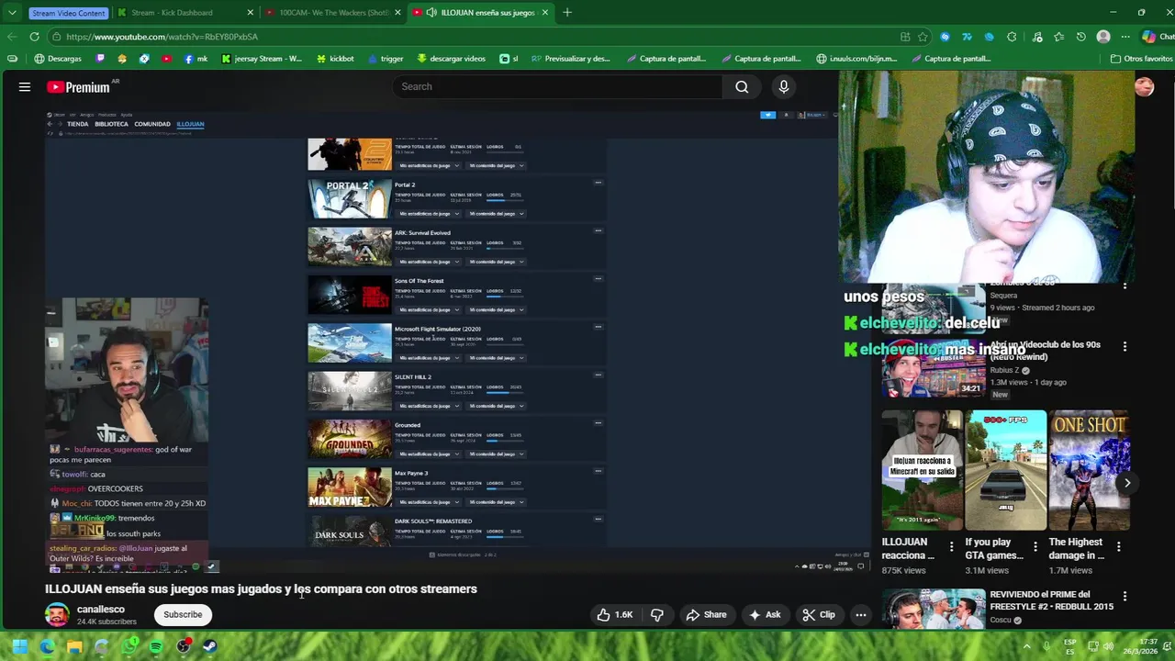This screenshot has width=1175, height=661.
Task: Like the video showing 1.6K likes
Action: [x=614, y=615]
